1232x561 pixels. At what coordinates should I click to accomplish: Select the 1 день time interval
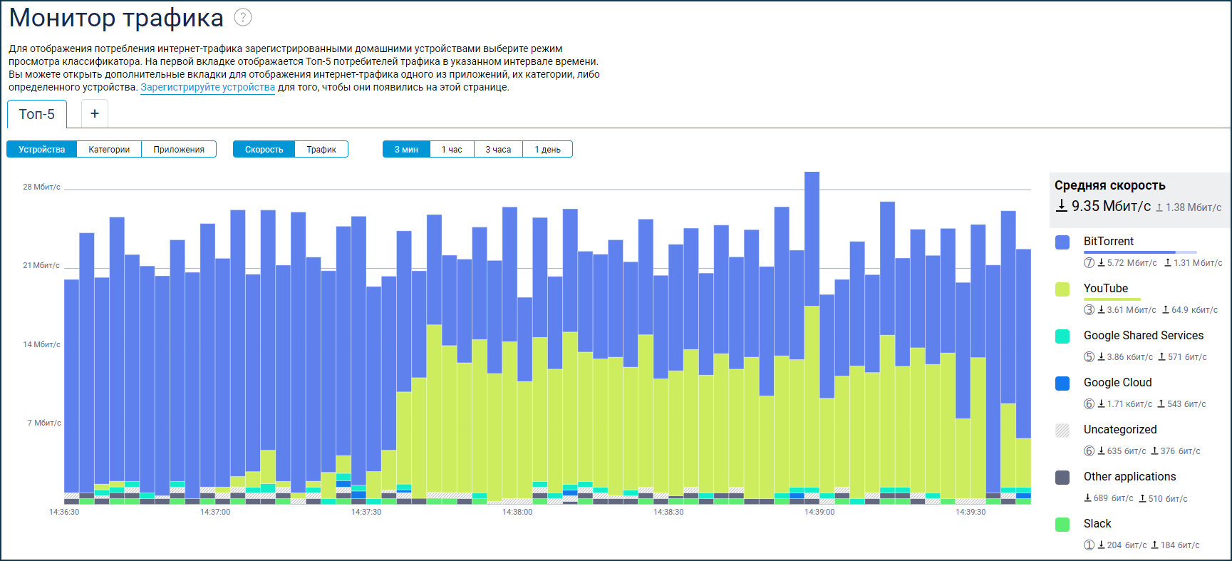547,150
